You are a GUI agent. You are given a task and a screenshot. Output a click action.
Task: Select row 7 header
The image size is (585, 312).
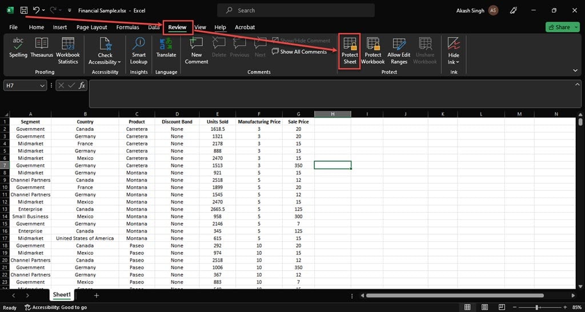(x=5, y=165)
